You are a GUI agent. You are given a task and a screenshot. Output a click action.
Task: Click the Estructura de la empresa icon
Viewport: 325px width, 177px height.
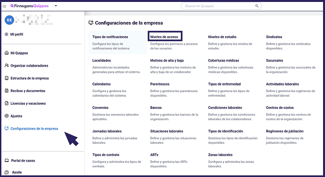pyautogui.click(x=7, y=78)
